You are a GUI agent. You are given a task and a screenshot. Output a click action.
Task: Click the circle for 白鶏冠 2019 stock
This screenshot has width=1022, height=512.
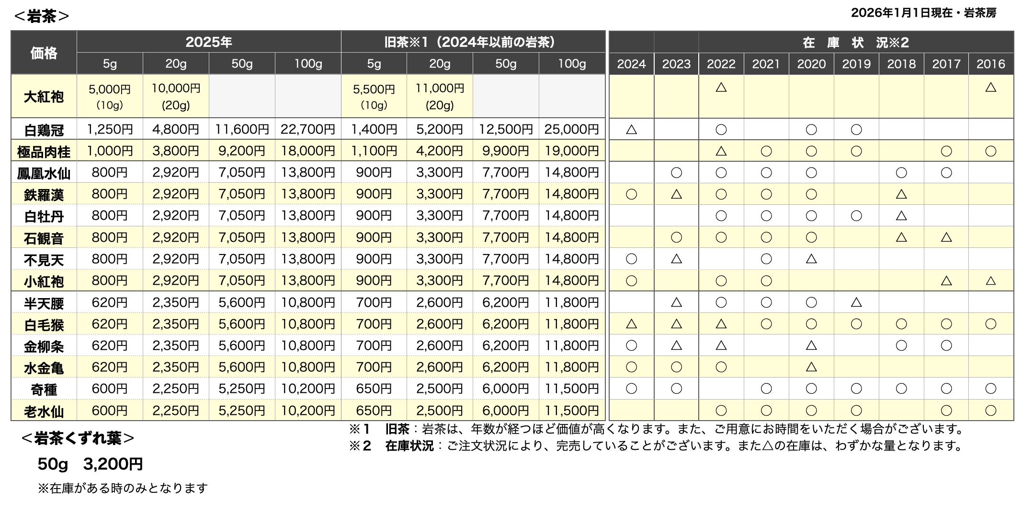click(x=856, y=130)
